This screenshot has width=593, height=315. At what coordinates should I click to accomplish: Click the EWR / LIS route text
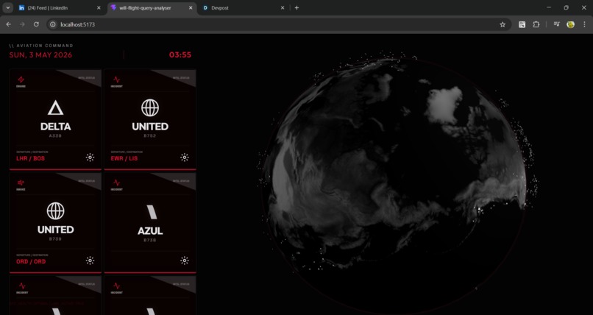click(x=124, y=158)
